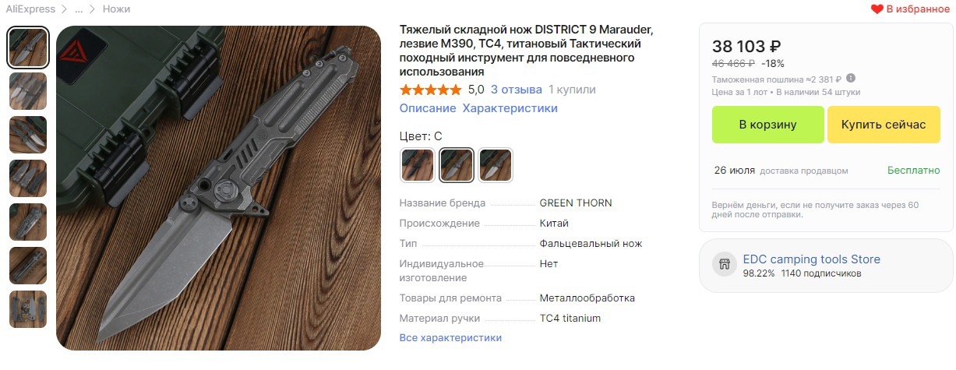This screenshot has width=956, height=370.
Task: Expand the collapsed breadcrumb ellipsis
Action: [79, 9]
